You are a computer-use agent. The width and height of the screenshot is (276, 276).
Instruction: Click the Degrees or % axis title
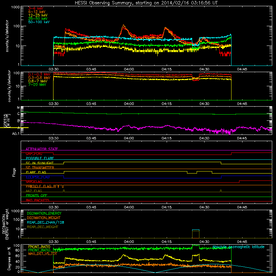(x=9, y=258)
